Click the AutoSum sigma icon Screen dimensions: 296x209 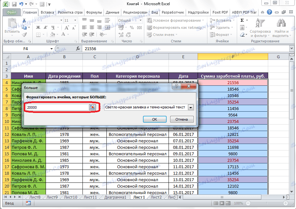242,20
